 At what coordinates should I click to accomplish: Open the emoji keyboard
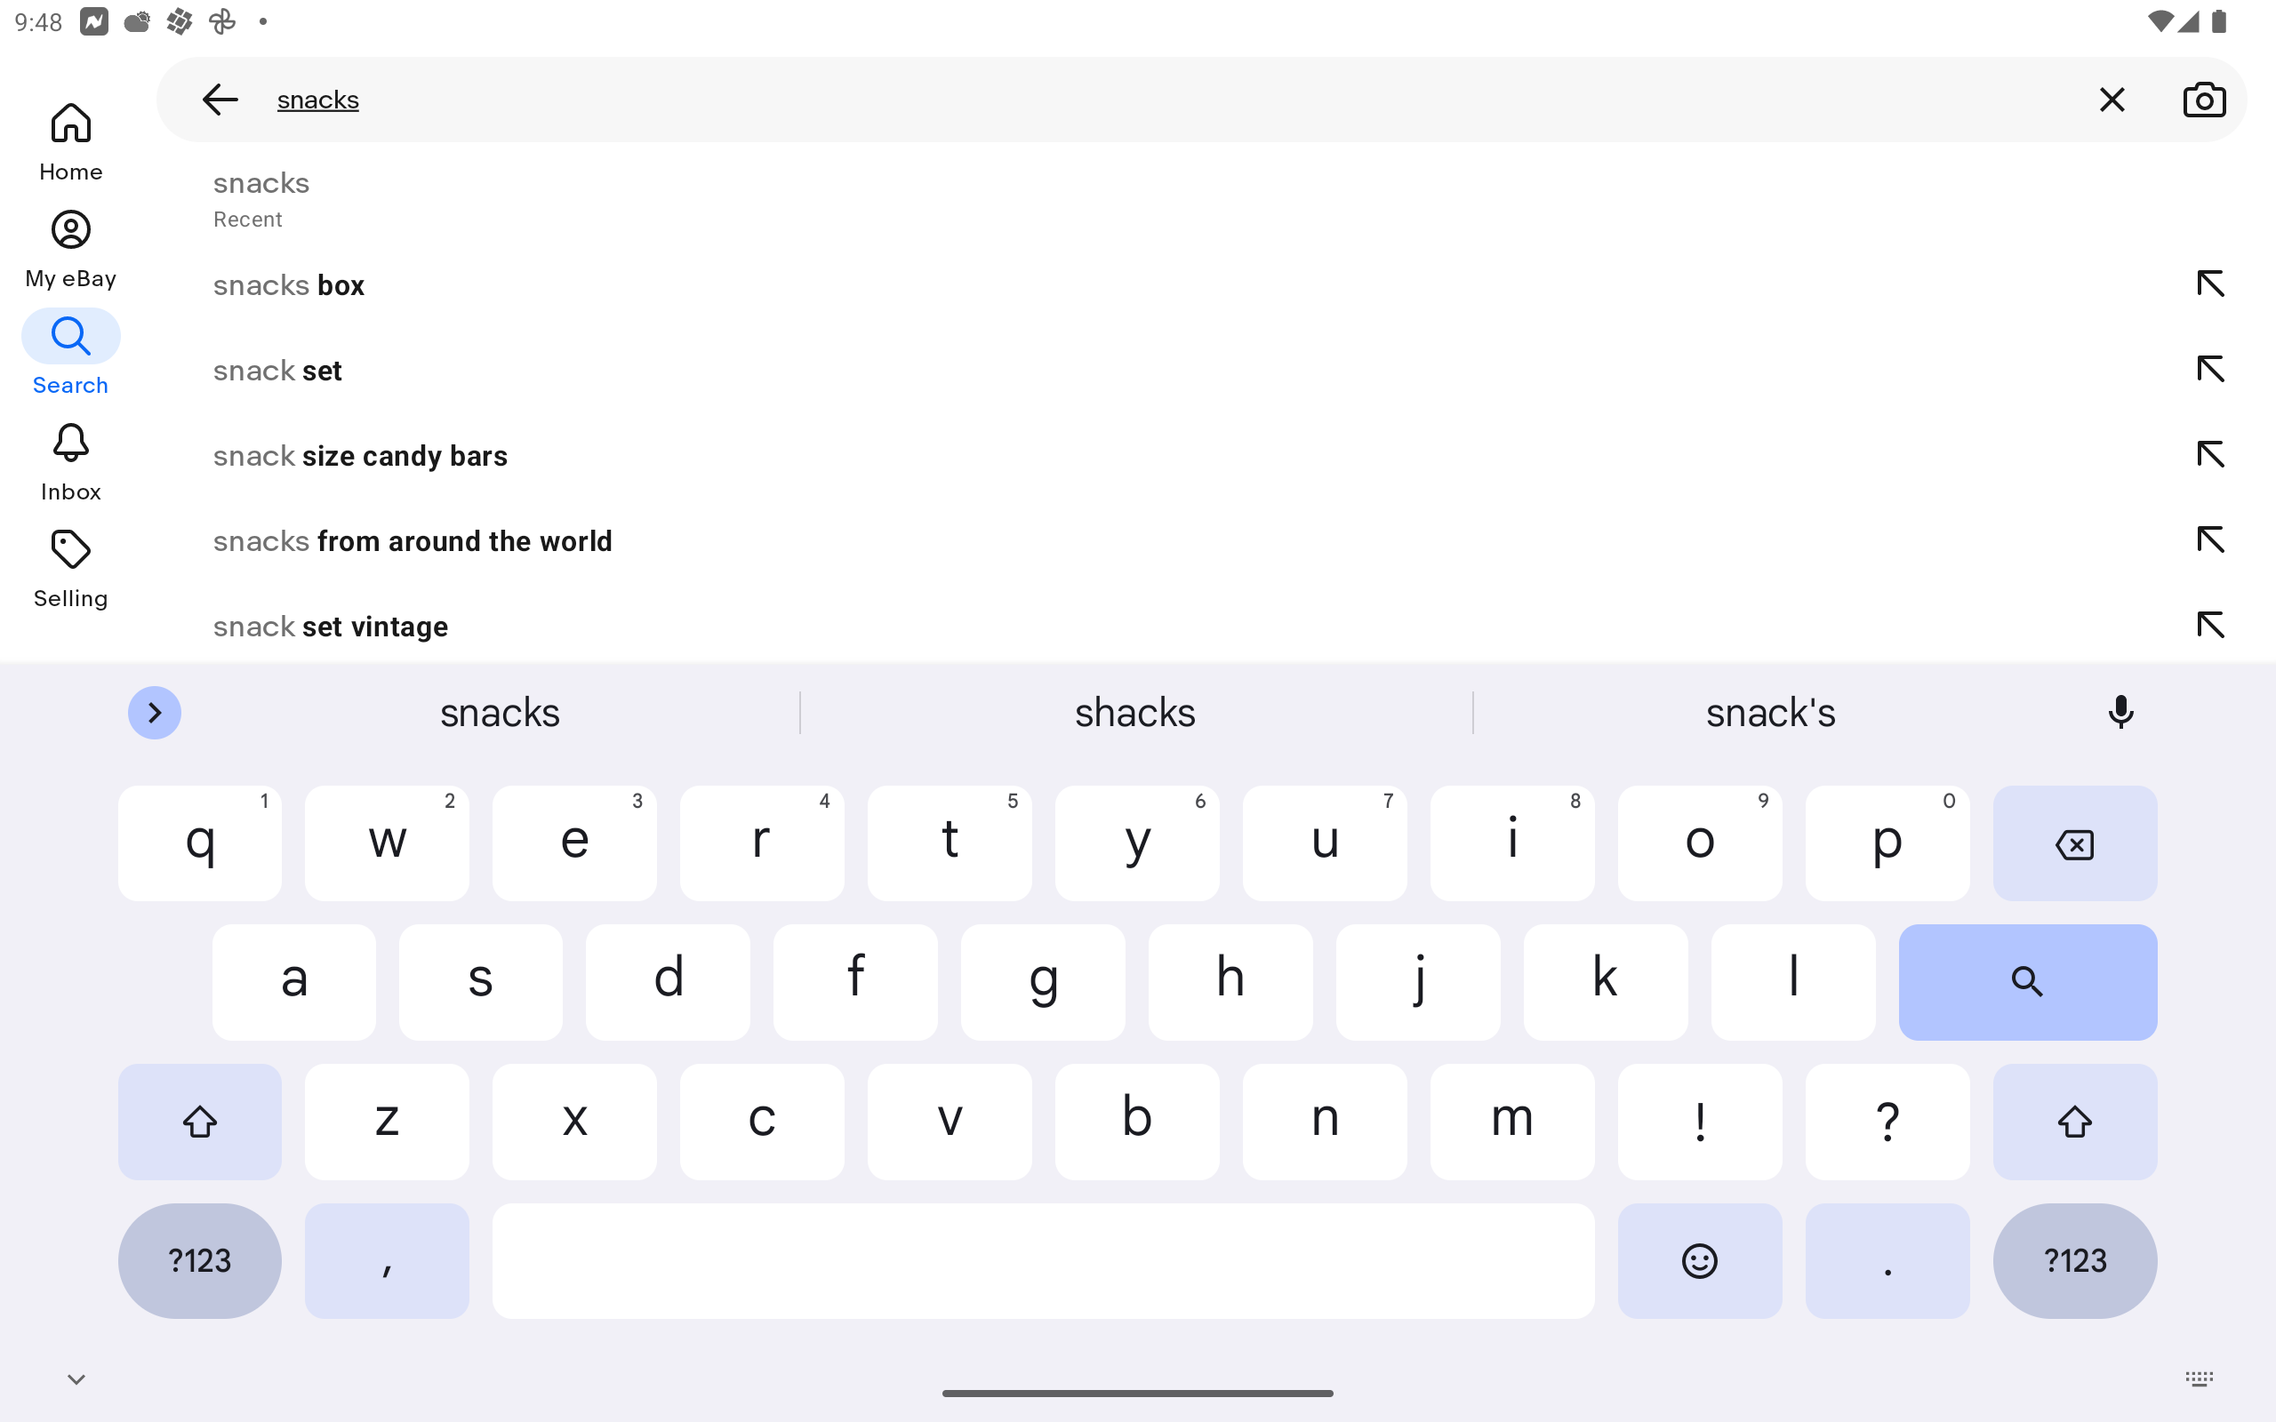(1698, 1260)
